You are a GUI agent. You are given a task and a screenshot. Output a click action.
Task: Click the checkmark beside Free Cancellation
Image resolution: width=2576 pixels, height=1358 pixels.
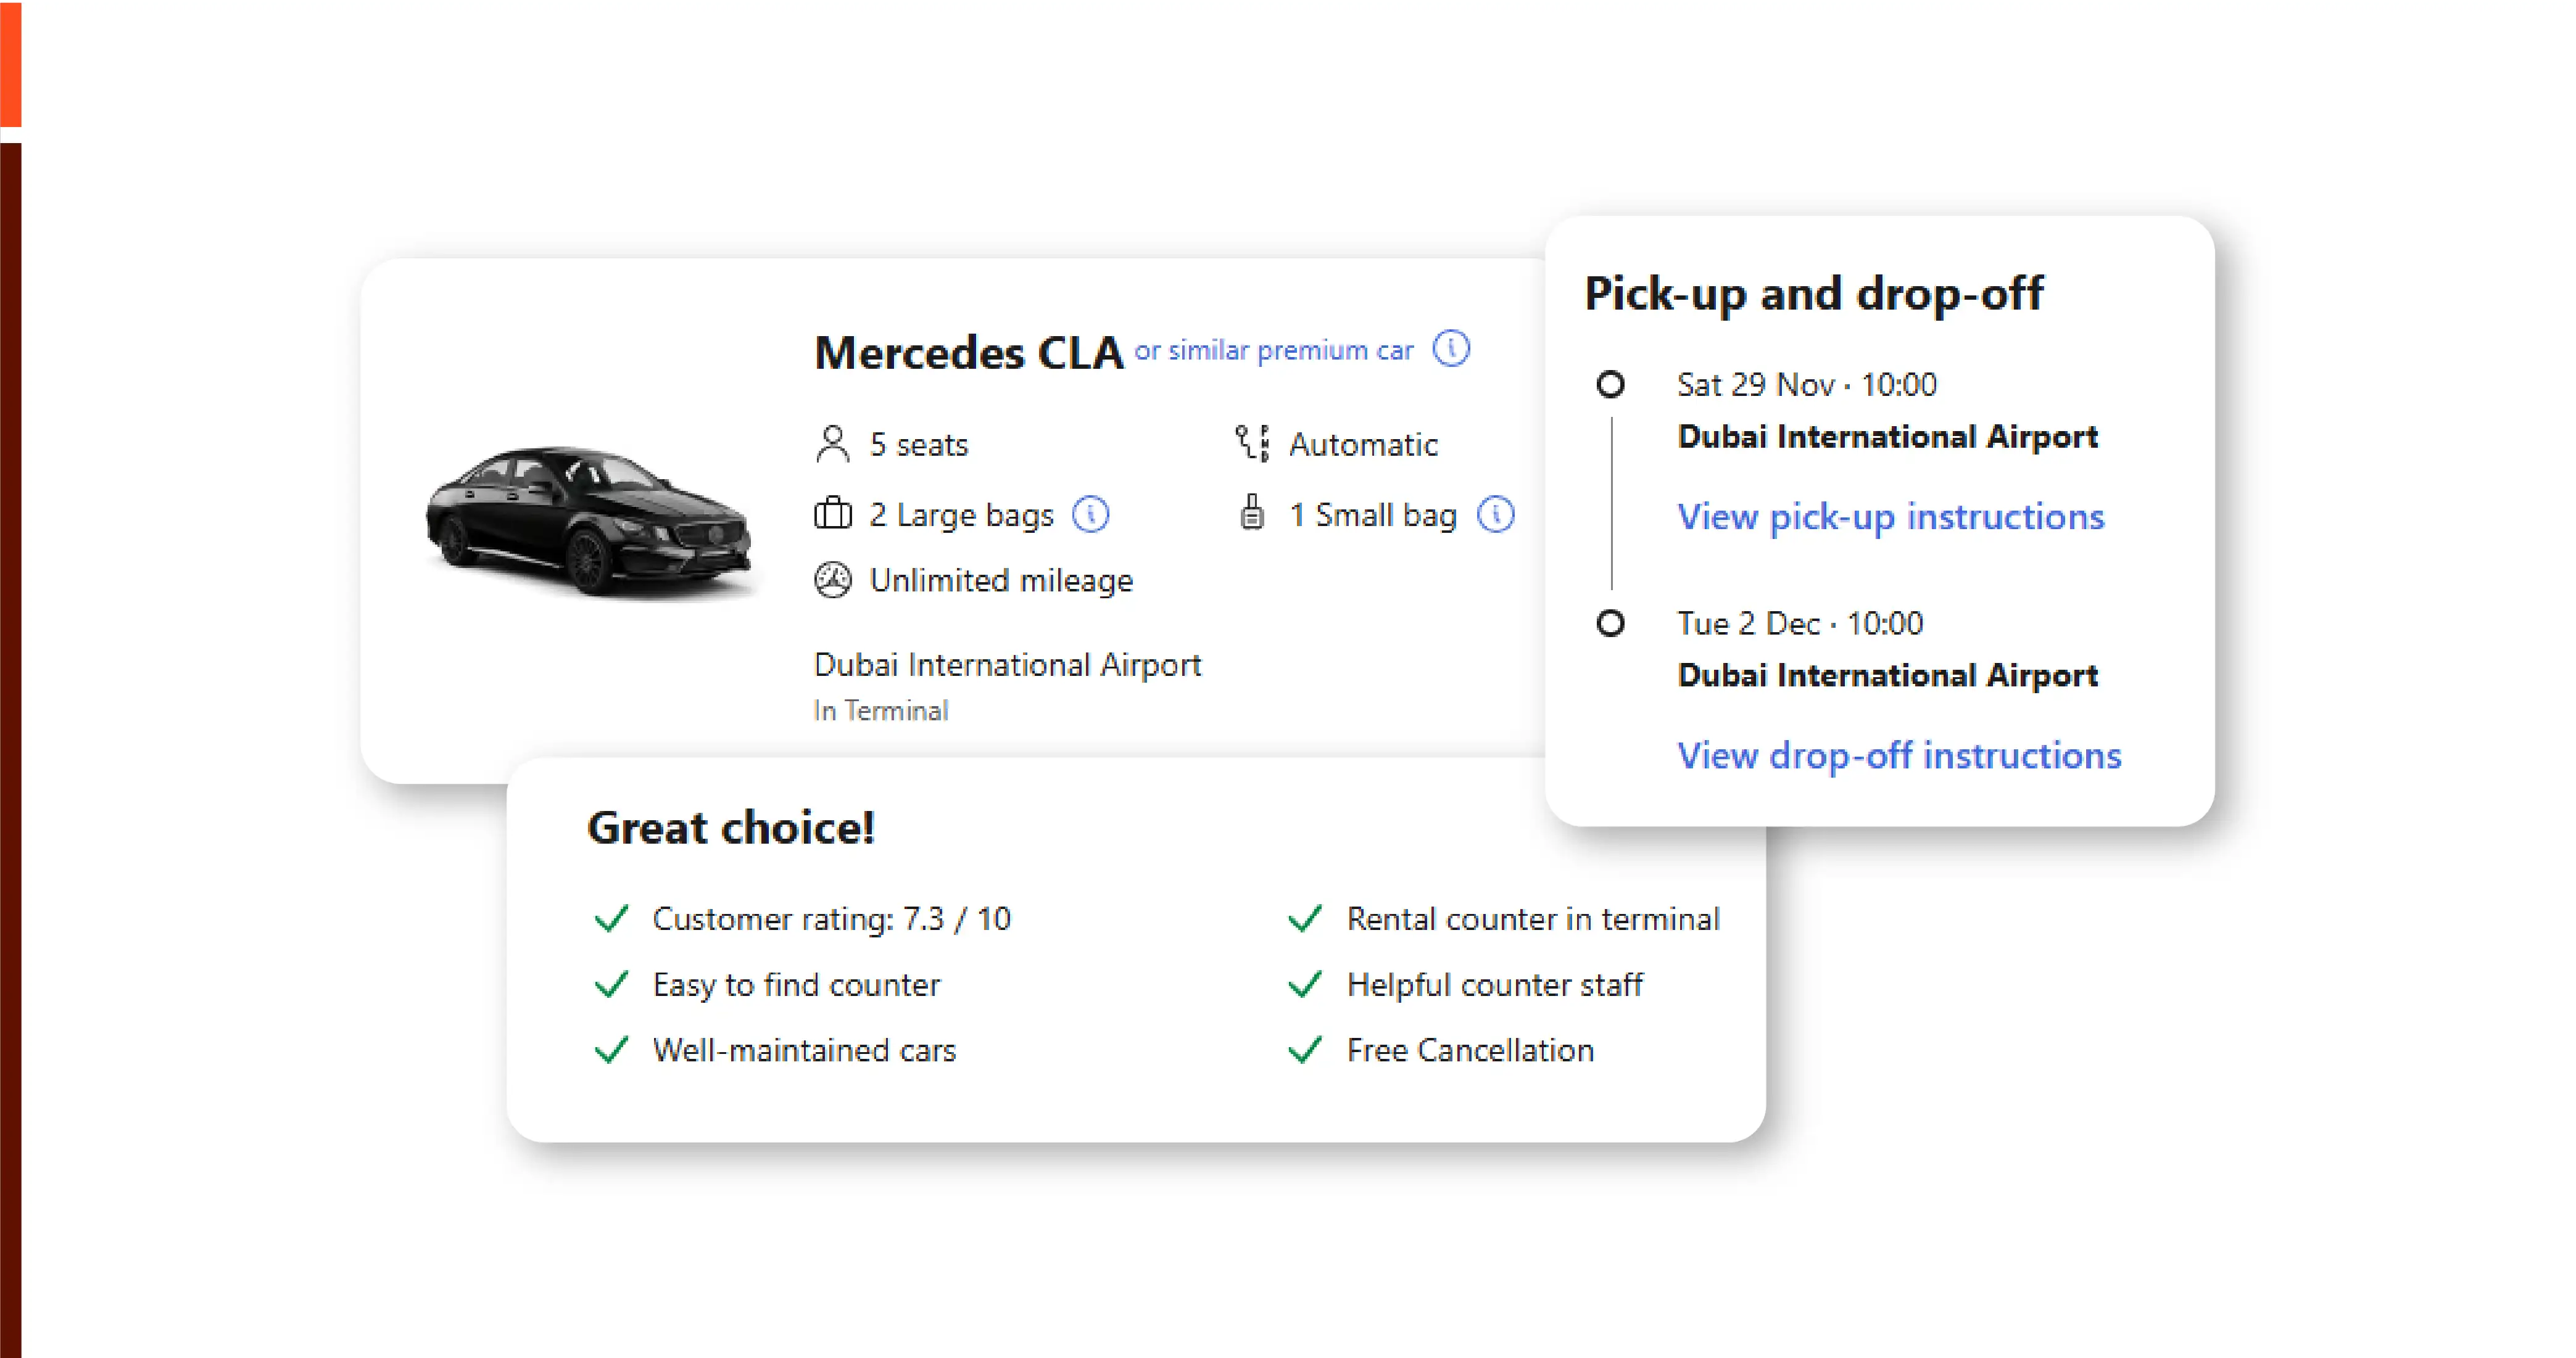pos(1305,1049)
